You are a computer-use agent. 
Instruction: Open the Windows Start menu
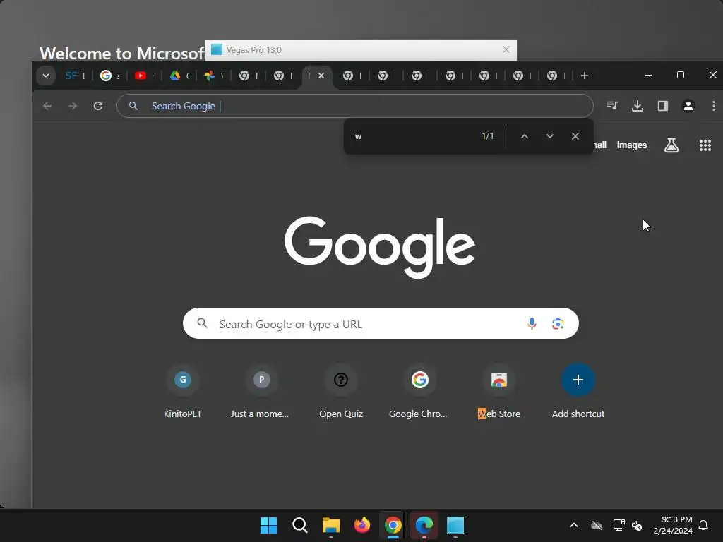pos(269,525)
